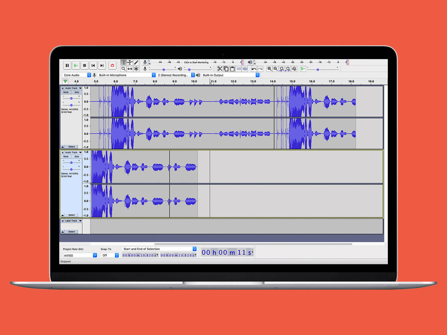Screen dimensions: 447x335
Task: Click the Zoom In magnifier icon
Action: pos(270,69)
